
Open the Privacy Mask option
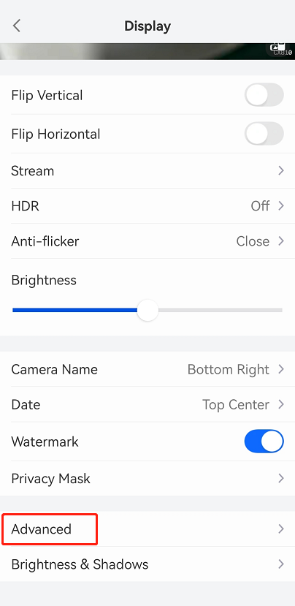pyautogui.click(x=147, y=479)
